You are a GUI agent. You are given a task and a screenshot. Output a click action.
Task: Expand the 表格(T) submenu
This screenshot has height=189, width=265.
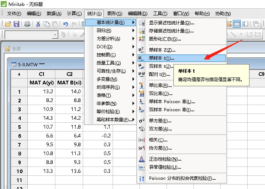(110, 95)
